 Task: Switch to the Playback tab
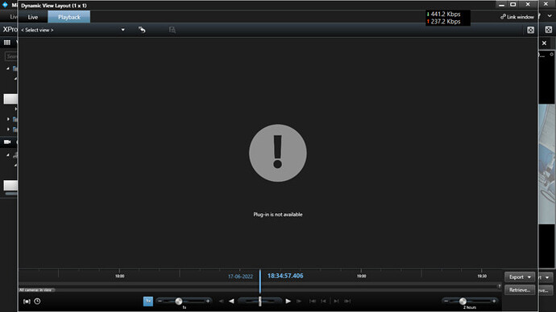coord(69,17)
